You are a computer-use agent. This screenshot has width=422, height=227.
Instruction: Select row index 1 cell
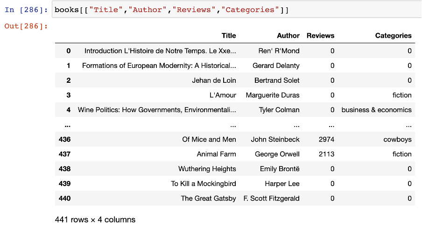click(69, 66)
